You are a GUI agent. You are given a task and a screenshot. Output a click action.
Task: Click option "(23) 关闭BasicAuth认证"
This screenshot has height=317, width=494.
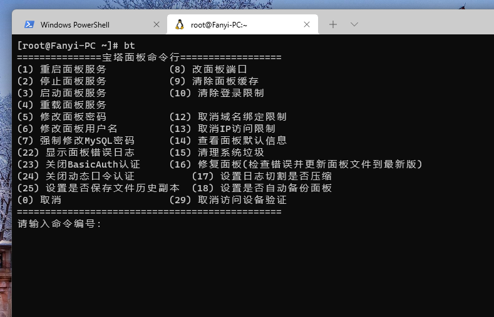pos(79,164)
